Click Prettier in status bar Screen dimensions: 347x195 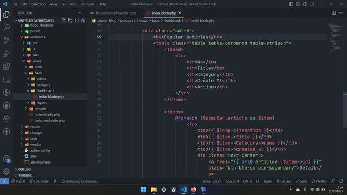pyautogui.click(x=319, y=181)
